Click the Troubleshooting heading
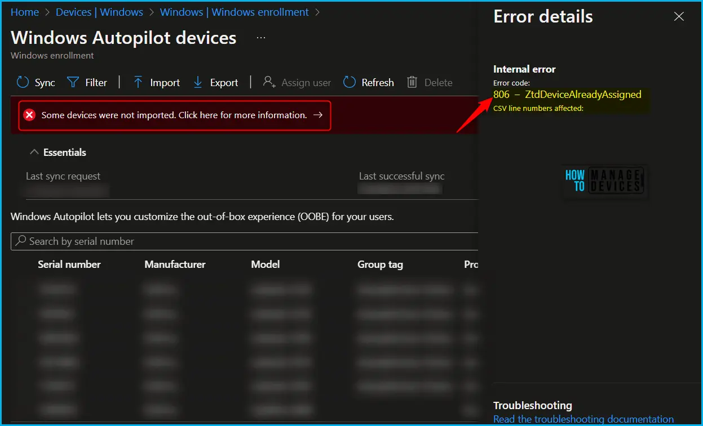 pos(533,406)
